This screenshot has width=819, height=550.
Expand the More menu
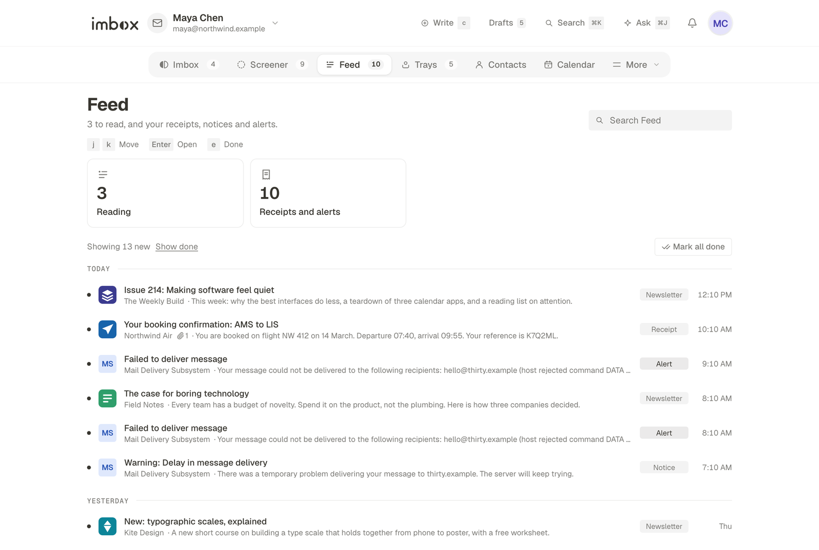(x=636, y=65)
